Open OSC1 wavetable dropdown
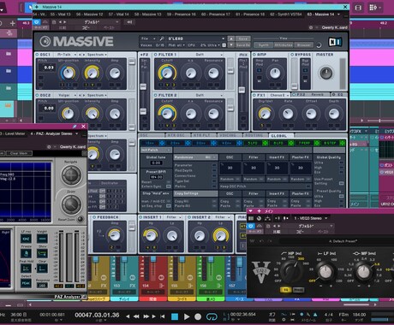This screenshot has height=325, width=394. click(x=67, y=55)
